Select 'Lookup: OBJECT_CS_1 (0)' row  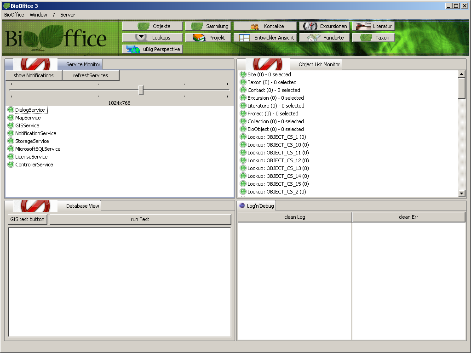coord(276,137)
